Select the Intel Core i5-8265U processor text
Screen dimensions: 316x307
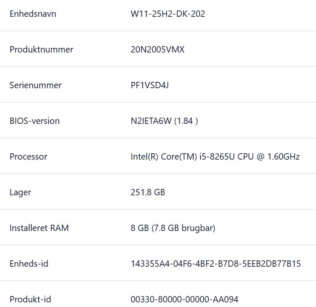(x=215, y=157)
